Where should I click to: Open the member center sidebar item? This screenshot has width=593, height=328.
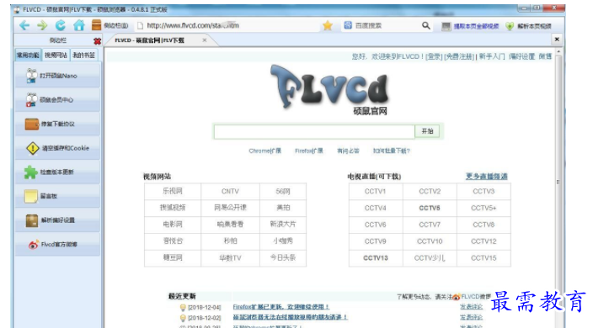57,99
